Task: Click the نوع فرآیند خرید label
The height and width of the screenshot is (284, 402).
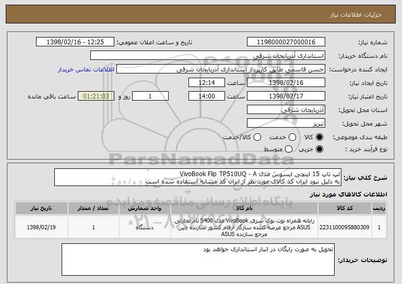Action: pyautogui.click(x=366, y=149)
